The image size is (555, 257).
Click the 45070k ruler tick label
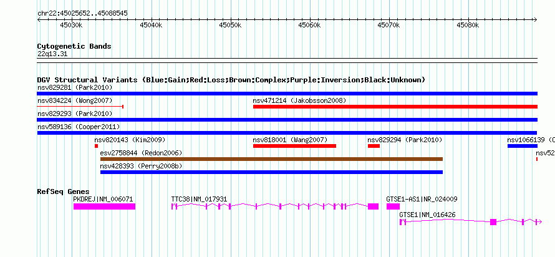point(389,25)
